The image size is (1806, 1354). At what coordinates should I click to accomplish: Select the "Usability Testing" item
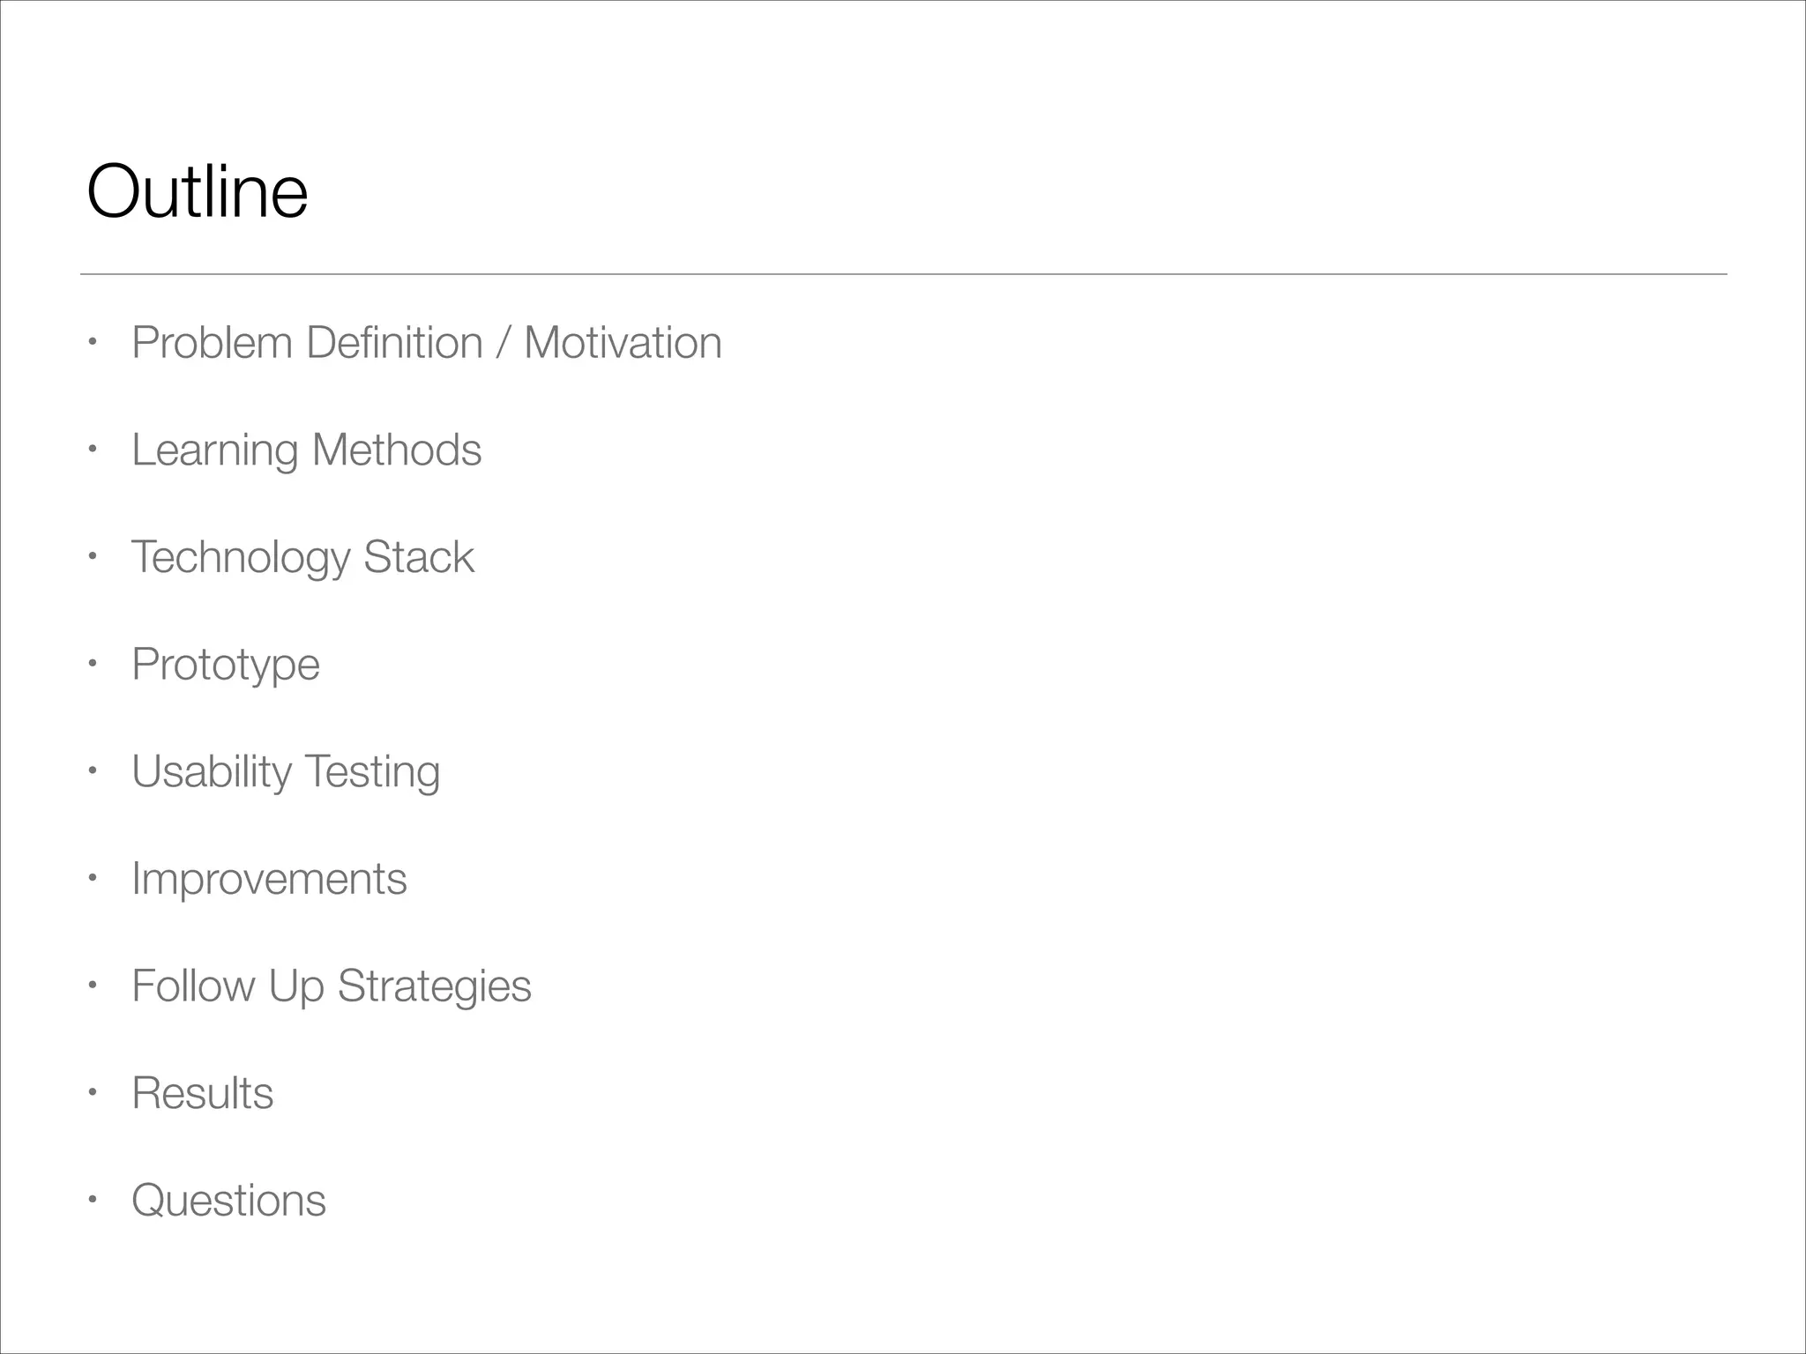click(285, 771)
